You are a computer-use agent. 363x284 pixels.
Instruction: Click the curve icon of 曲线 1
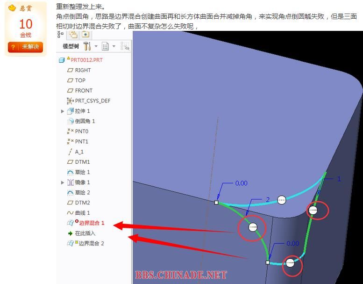tap(70, 213)
